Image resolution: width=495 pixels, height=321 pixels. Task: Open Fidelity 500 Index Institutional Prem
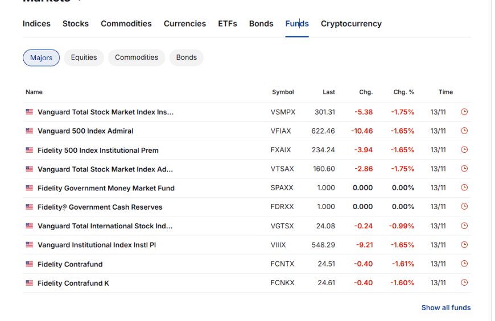[x=98, y=150]
